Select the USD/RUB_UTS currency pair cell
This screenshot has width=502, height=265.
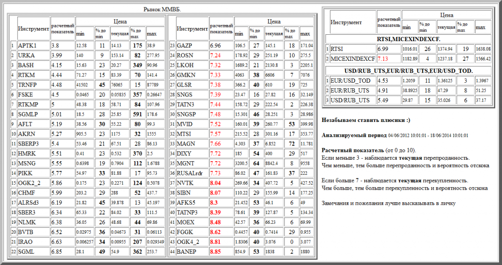coord(351,100)
